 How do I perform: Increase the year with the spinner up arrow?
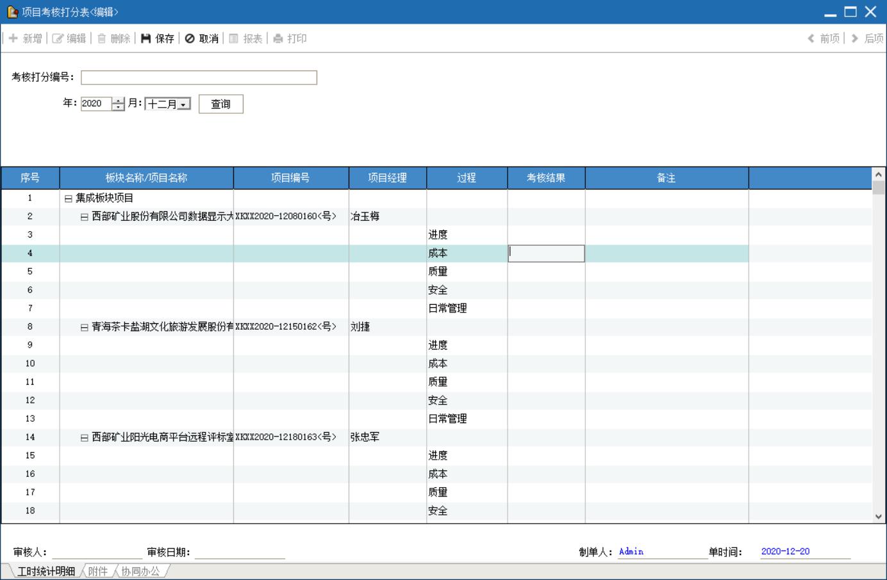pos(118,101)
